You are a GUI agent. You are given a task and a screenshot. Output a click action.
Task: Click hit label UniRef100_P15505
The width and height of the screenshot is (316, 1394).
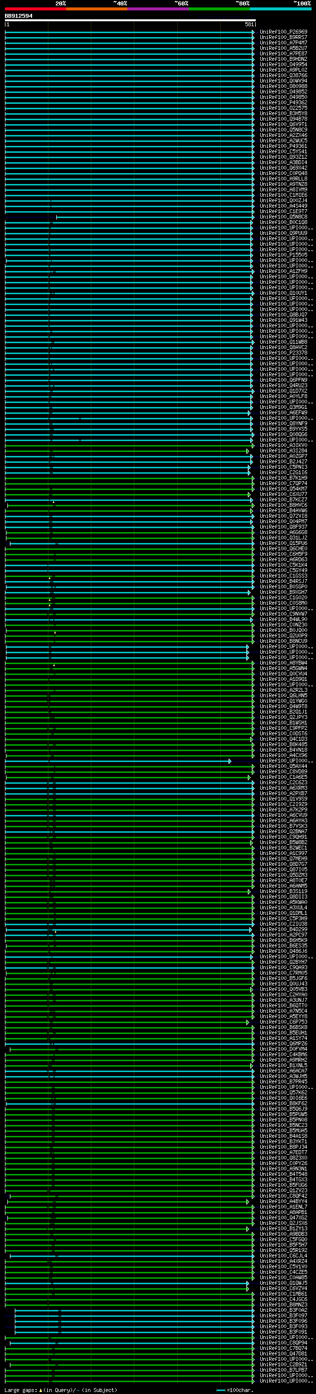[x=283, y=255]
